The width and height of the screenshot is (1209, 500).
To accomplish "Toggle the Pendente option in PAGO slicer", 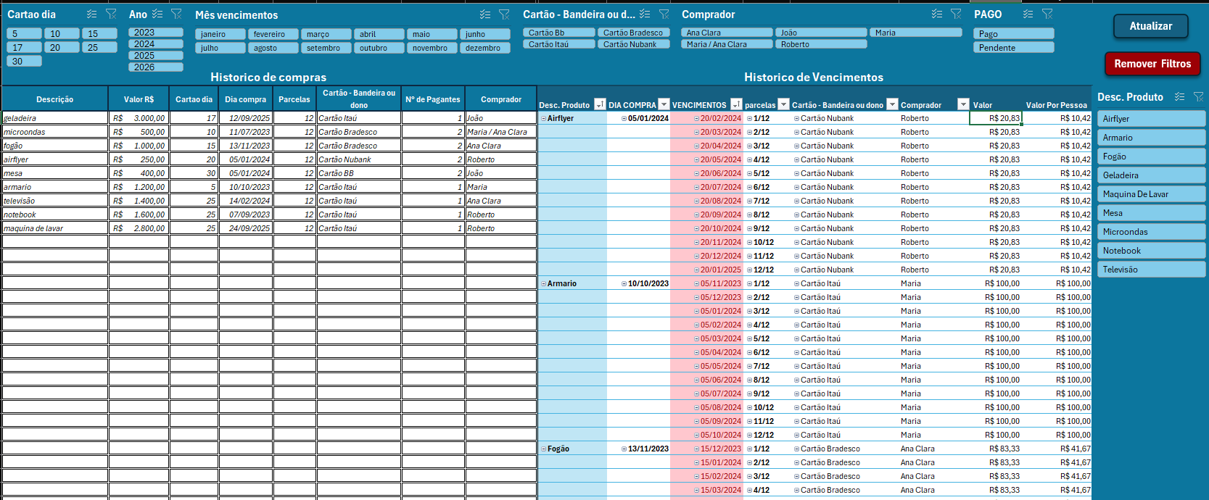I will coord(1013,48).
